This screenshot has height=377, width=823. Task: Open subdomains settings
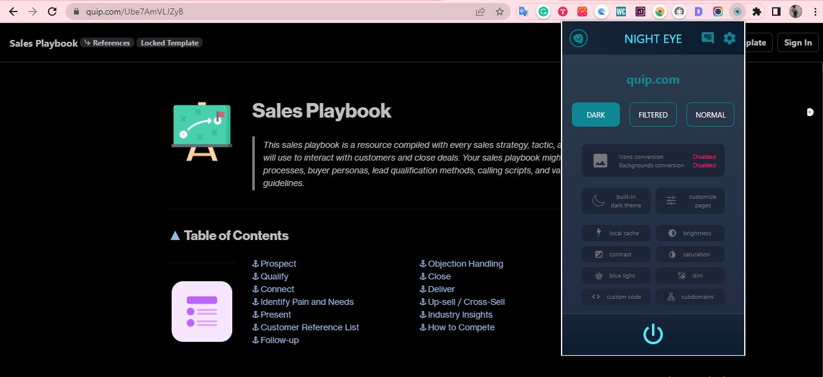[x=690, y=296]
